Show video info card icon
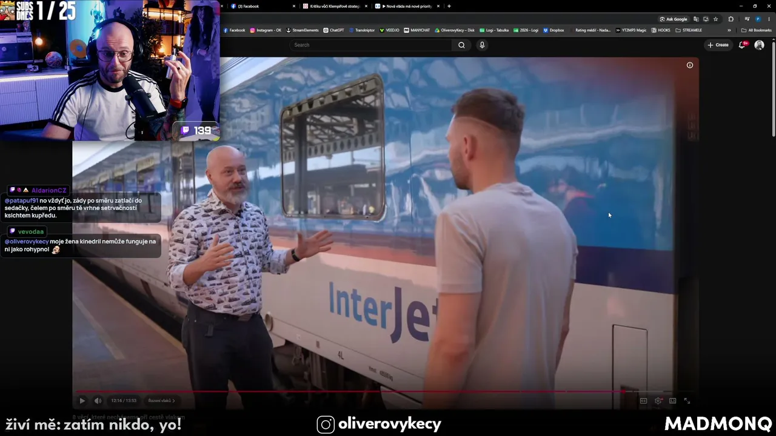 click(689, 65)
